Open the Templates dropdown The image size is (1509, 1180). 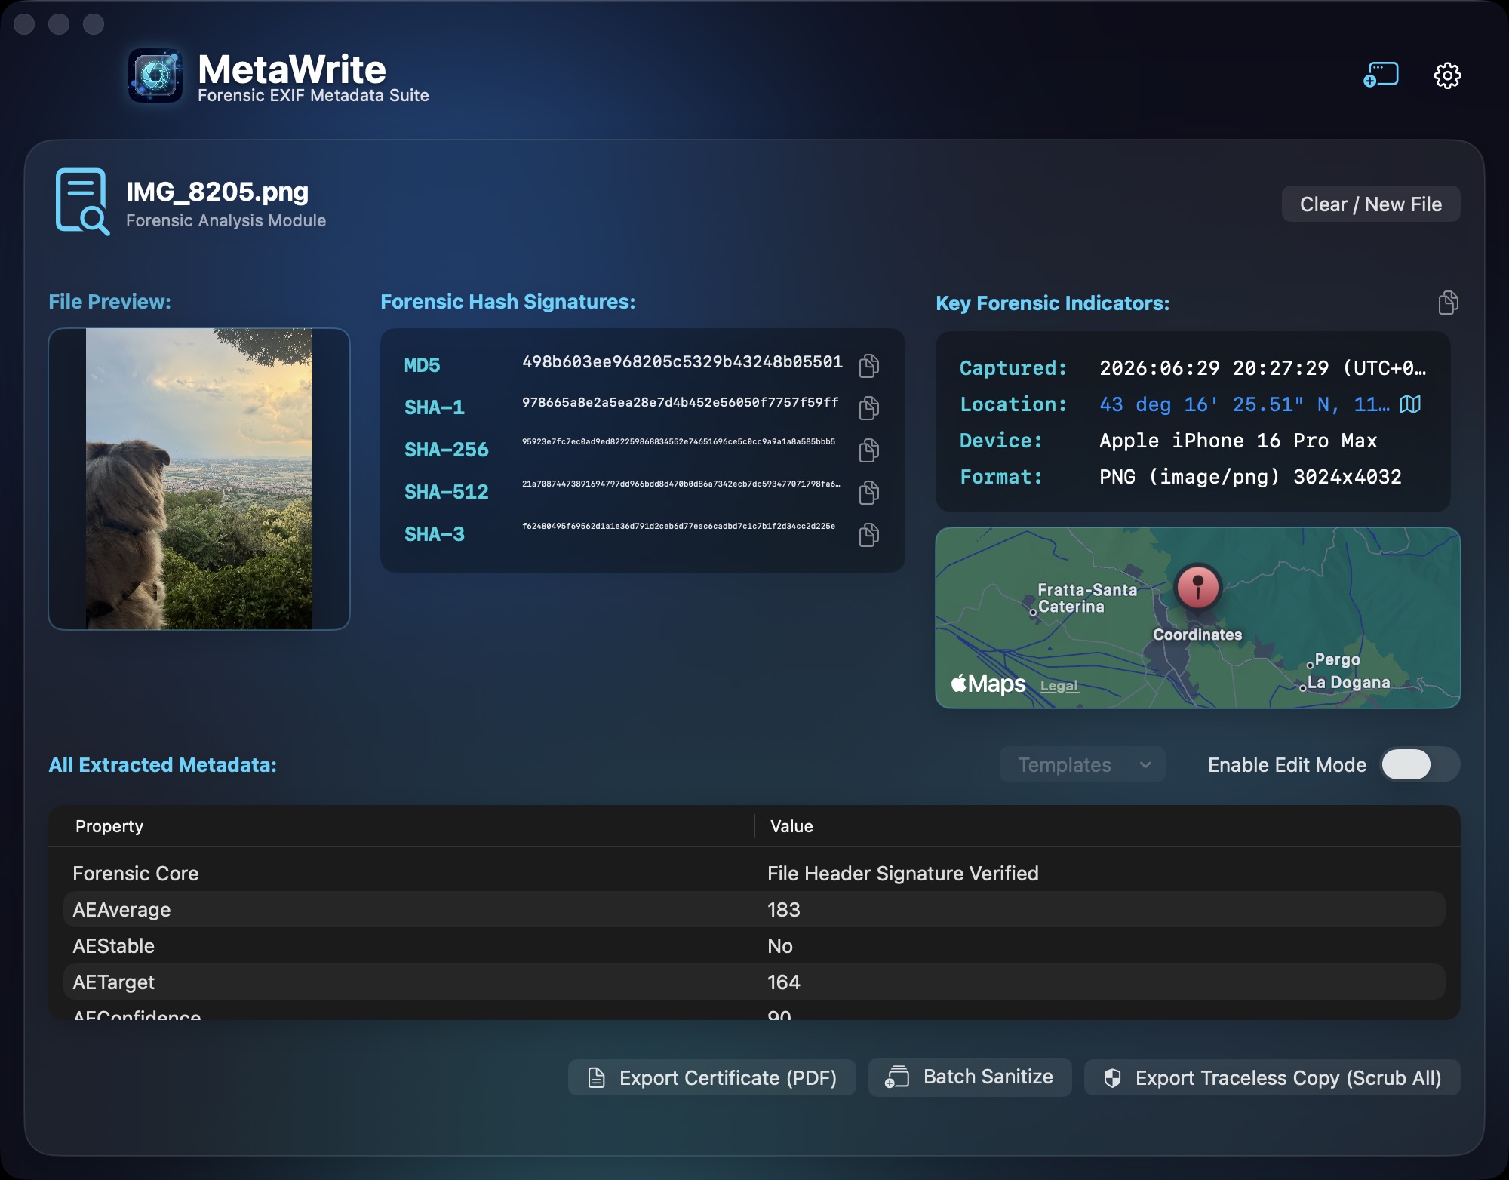coord(1083,764)
